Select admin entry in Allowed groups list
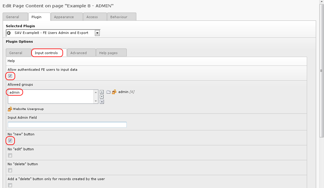Image resolution: width=324 pixels, height=188 pixels. 15,92
